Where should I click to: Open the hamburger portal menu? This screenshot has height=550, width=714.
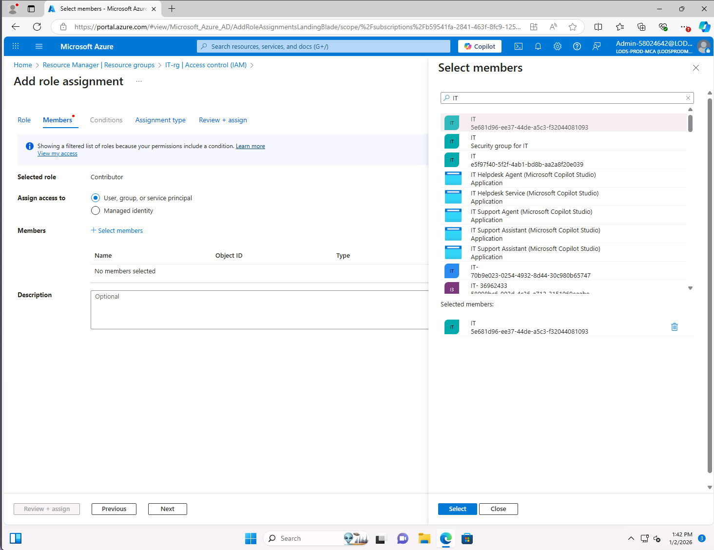[x=39, y=46]
